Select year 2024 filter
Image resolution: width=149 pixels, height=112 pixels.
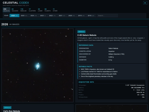[x=34, y=15]
